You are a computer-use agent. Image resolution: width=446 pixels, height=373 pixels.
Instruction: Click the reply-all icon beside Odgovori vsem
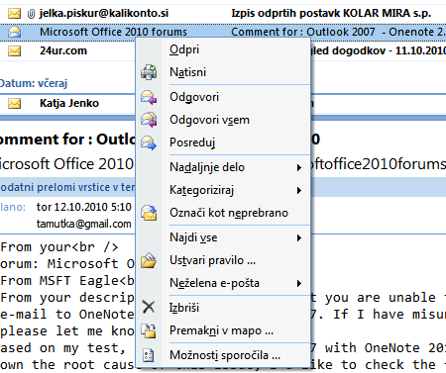149,120
